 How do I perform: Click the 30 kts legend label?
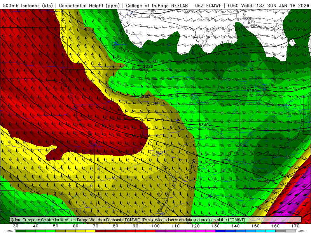[x=16, y=226]
